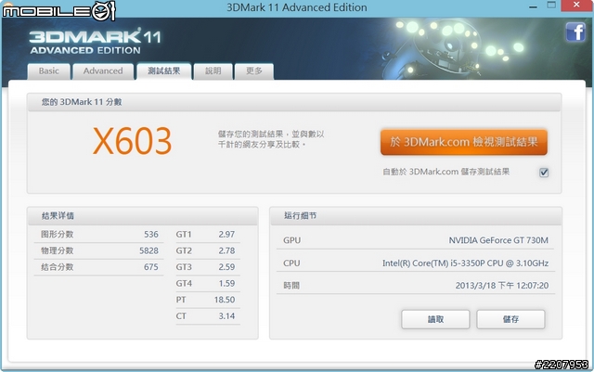Minimize the 3DMark 11 window
Image resolution: width=594 pixels, height=372 pixels.
(x=533, y=6)
